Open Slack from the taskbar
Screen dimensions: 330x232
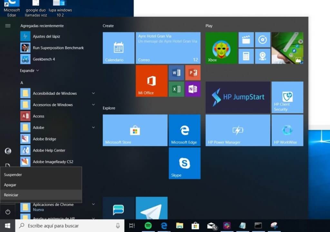(227, 226)
